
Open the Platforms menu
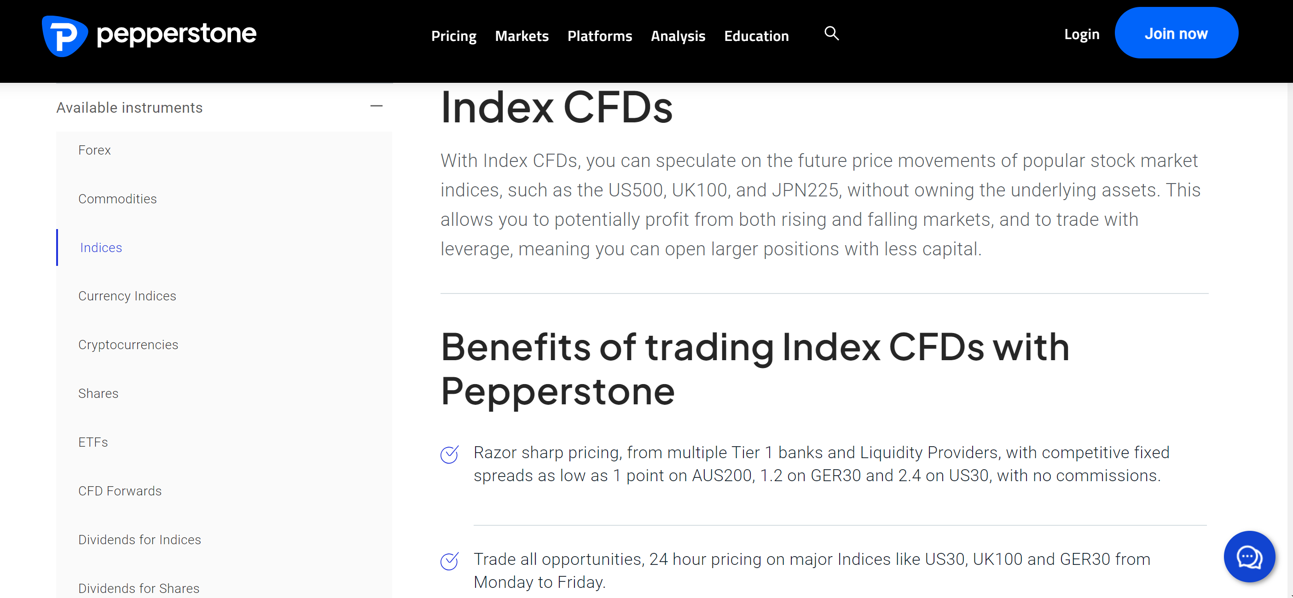pyautogui.click(x=599, y=36)
